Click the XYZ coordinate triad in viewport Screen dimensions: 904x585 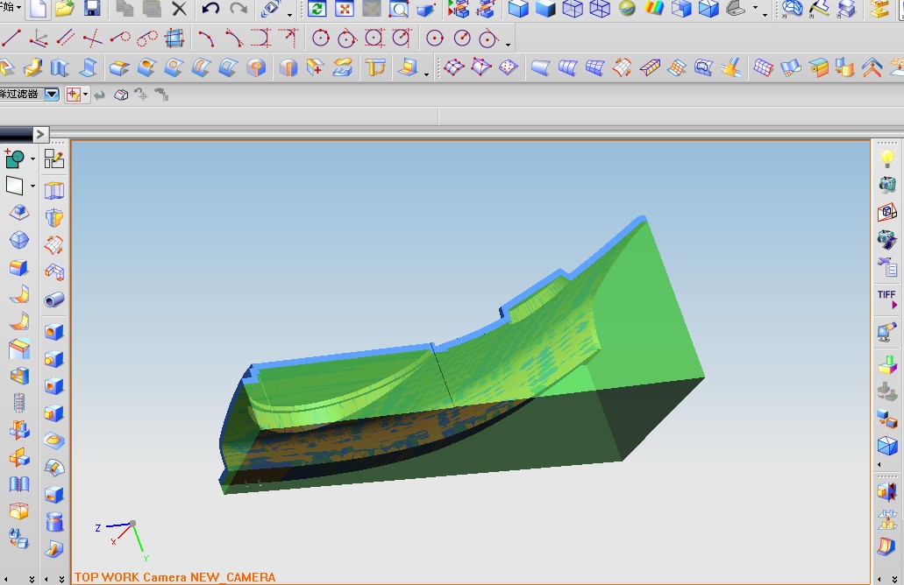click(x=122, y=540)
